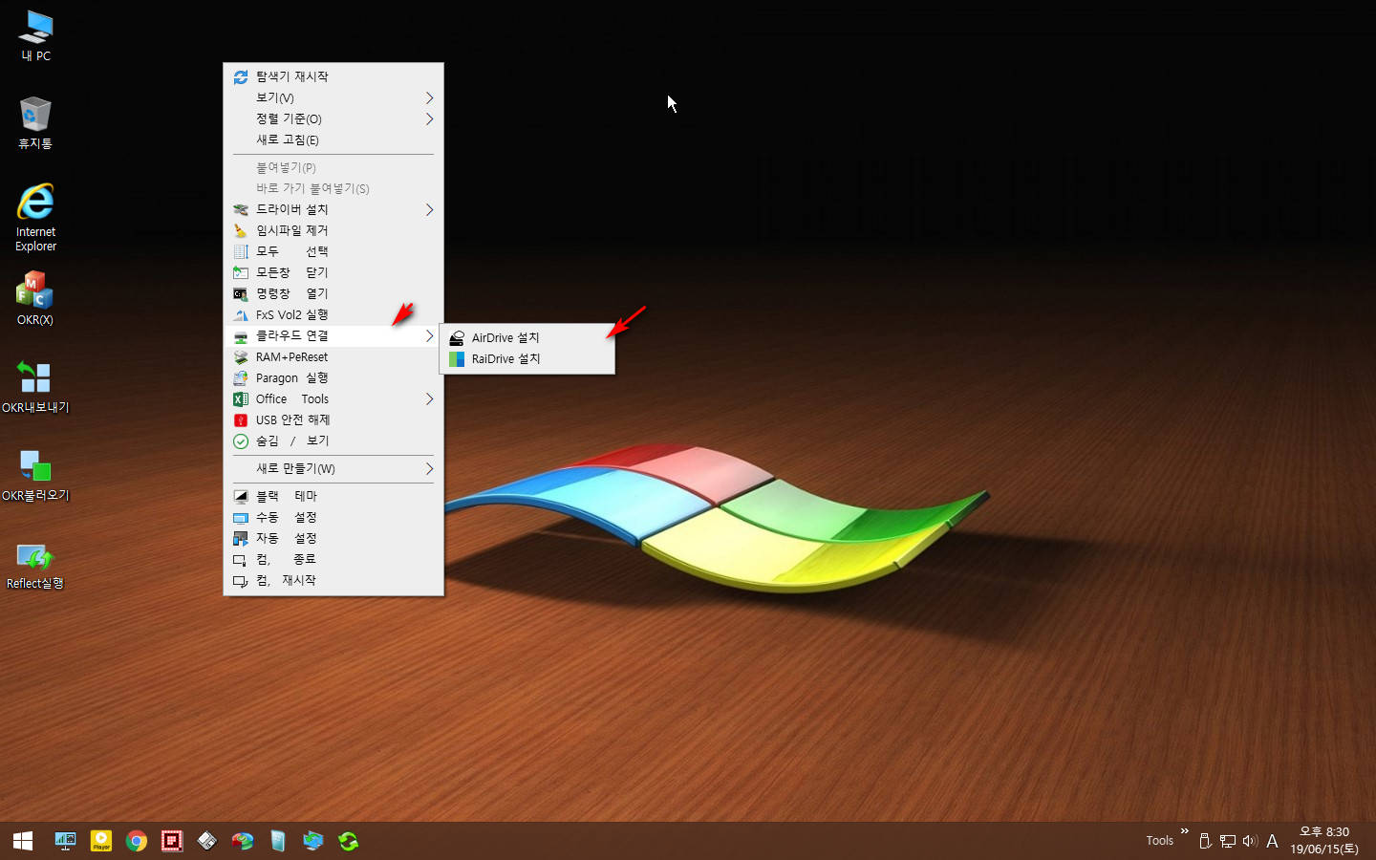Open the floppy disk taskbar icon
The image size is (1376, 860).
[x=207, y=841]
